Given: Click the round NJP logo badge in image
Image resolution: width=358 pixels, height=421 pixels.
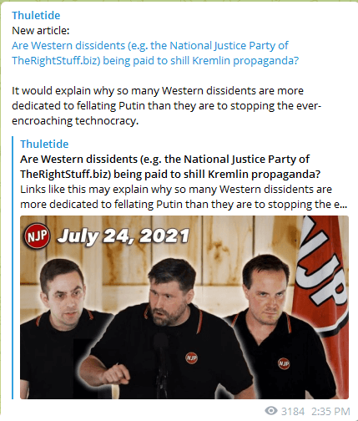Looking at the screenshot, I should 37,236.
